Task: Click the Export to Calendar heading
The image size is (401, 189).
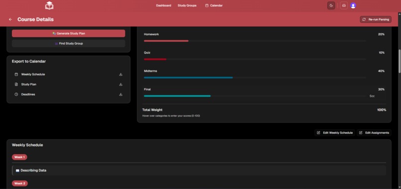Action: click(29, 62)
